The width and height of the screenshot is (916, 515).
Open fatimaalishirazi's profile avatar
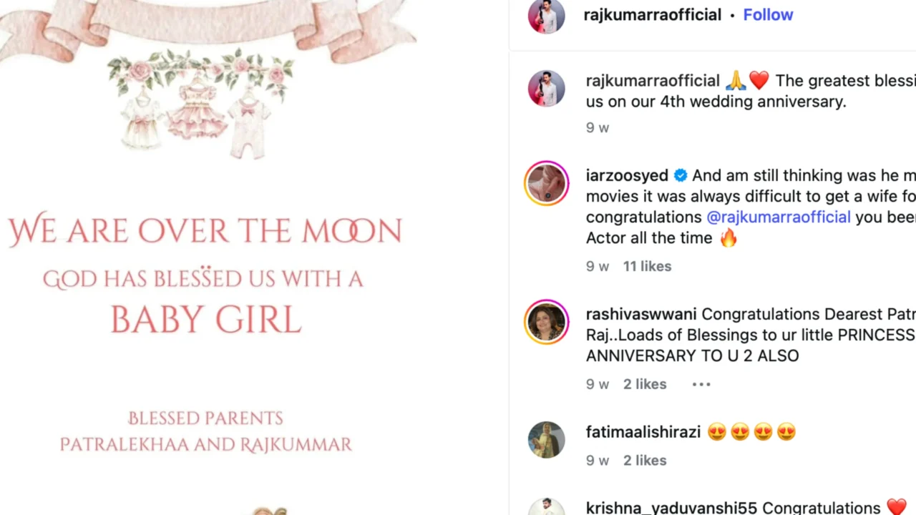click(546, 440)
